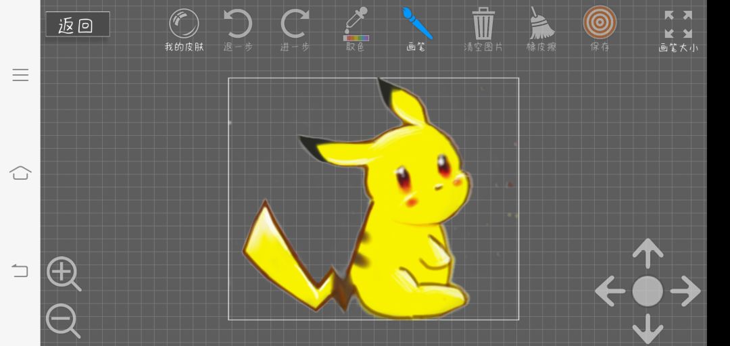Viewport: 730px width, 346px height.
Task: Select the 橡皮擦 eraser tool
Action: tap(541, 23)
